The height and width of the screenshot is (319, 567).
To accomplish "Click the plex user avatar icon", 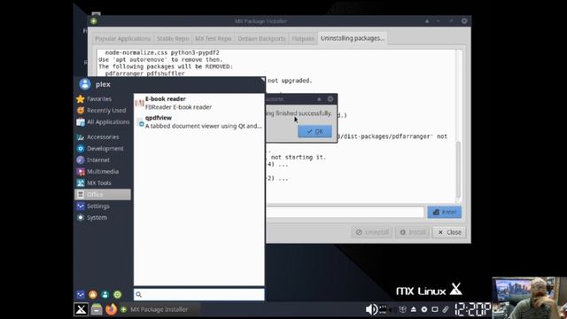I will pyautogui.click(x=85, y=84).
